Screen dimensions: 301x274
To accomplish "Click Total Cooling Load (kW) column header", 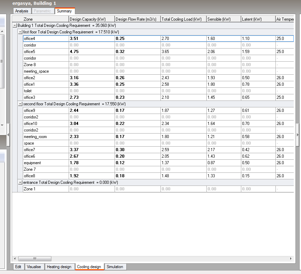I will tap(184, 19).
